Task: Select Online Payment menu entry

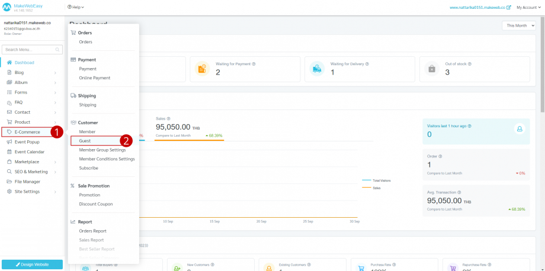Action: pos(94,78)
